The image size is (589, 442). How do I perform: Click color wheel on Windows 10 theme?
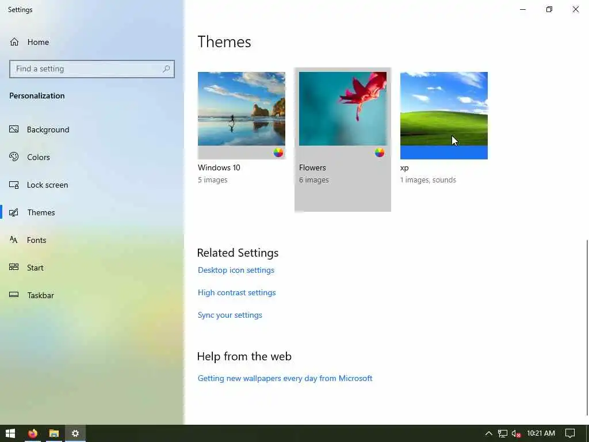tap(278, 152)
